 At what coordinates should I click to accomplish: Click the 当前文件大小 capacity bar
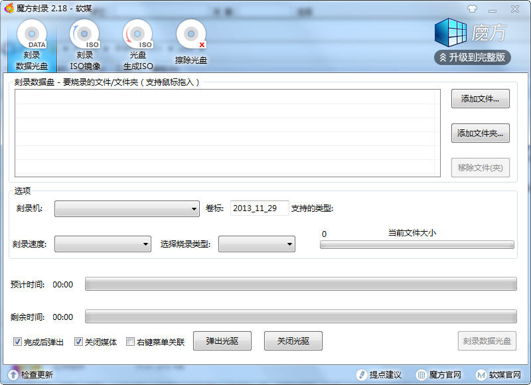coord(417,244)
